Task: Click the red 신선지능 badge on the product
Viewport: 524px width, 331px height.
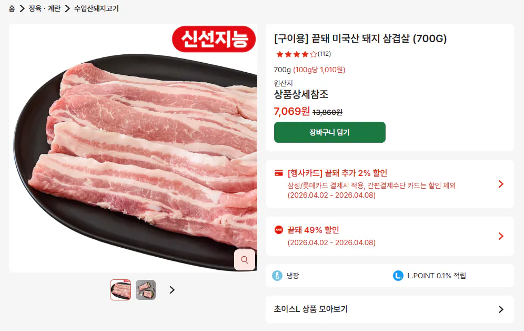Action: click(214, 39)
